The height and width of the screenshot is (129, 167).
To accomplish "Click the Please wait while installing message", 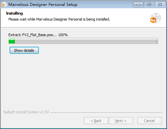I will point(59,19).
